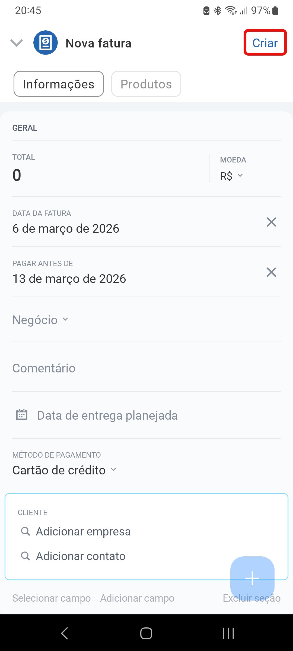Tap the search icon beside Adicionar empresa
Viewport: 293px width, 651px height.
tap(26, 531)
